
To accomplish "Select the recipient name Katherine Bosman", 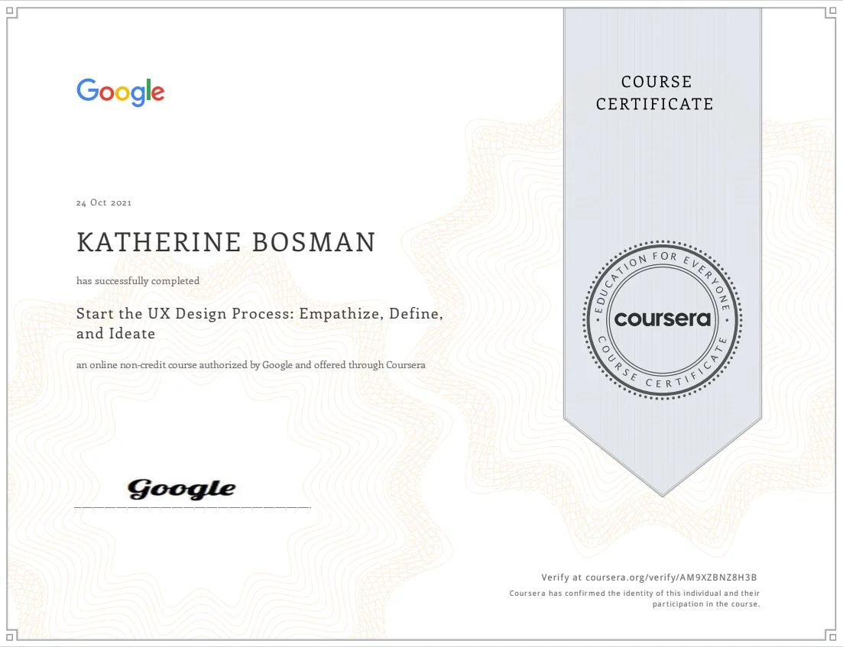I will [x=226, y=242].
